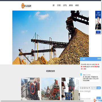This screenshot has width=102, height=102.
Task: Click the chat agent avatar beside the message
Action: [81, 74]
